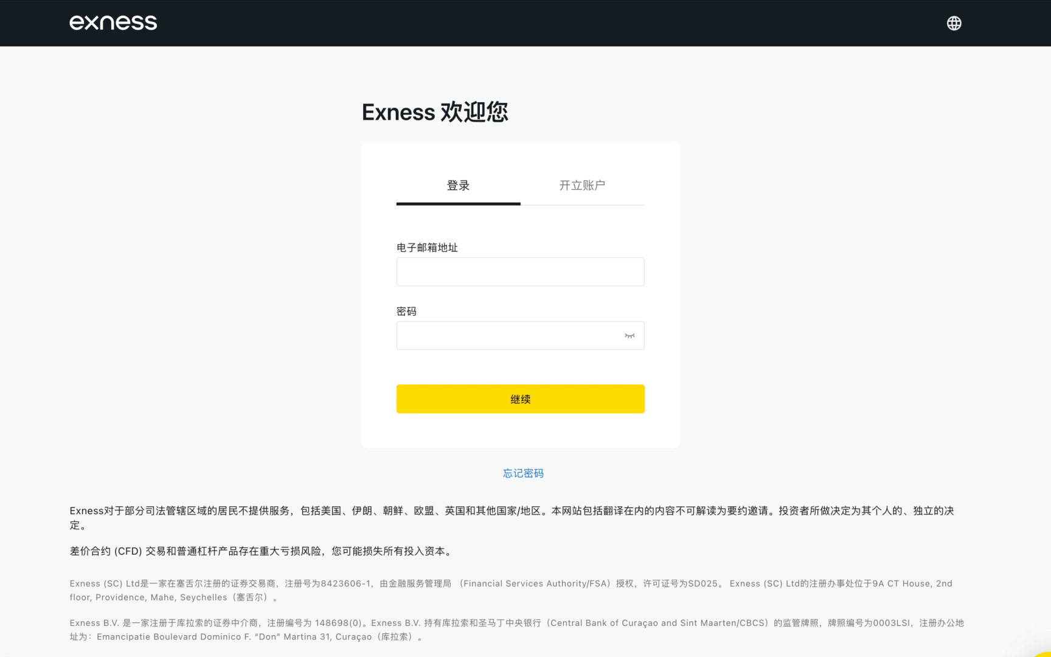Screen dimensions: 1051x657
Task: Switch to the 开立账户 tab
Action: 582,186
